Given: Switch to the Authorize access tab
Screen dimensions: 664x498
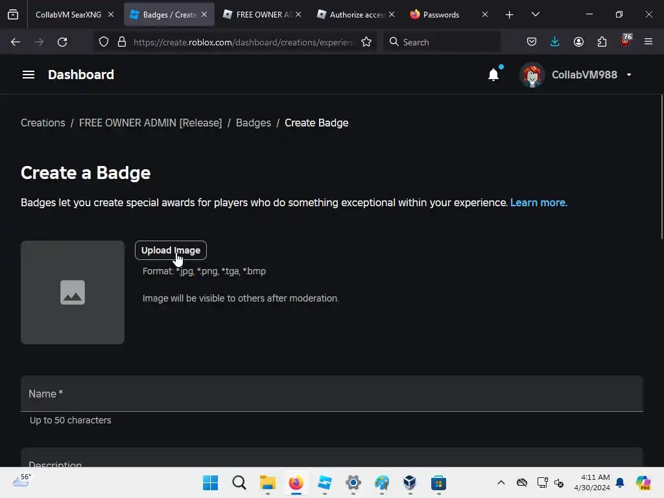Looking at the screenshot, I should pos(357,14).
